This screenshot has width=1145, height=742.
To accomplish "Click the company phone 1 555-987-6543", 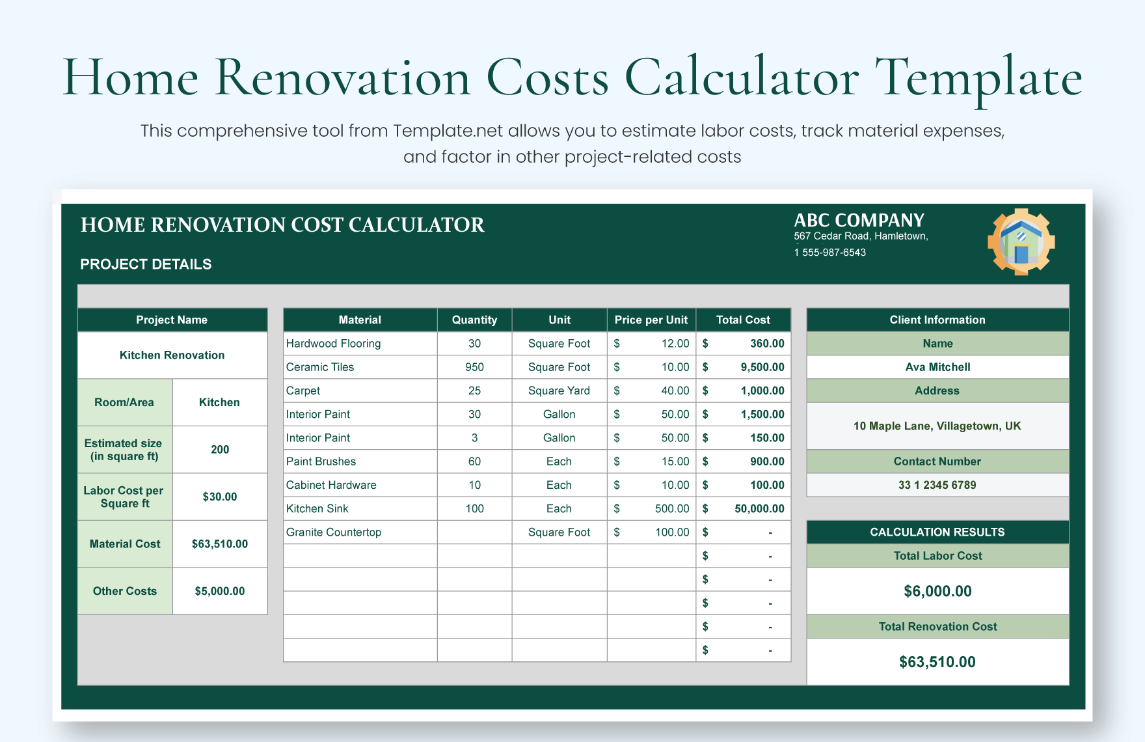I will coord(829,253).
